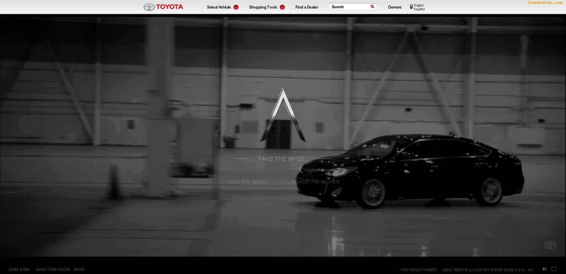Open the Legal Terms link

[453, 270]
